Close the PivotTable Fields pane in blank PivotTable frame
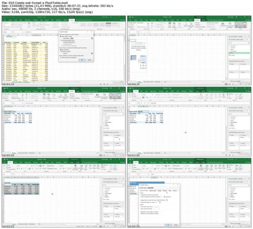The image size is (253, 229). [x=249, y=36]
